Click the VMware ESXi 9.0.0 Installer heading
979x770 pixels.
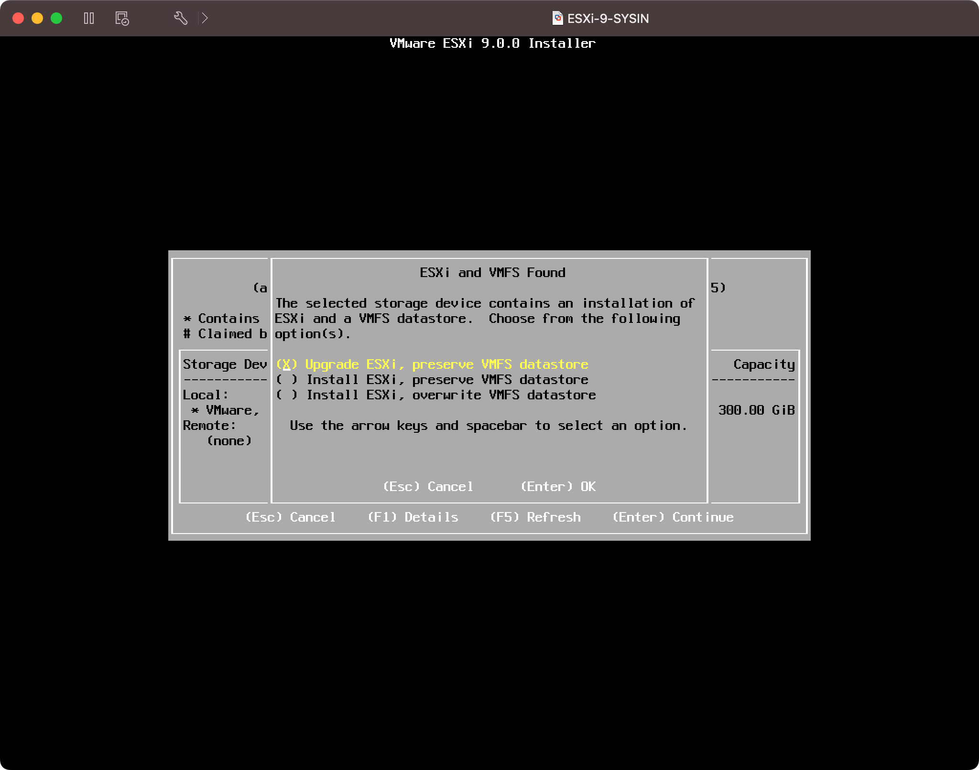pos(492,43)
